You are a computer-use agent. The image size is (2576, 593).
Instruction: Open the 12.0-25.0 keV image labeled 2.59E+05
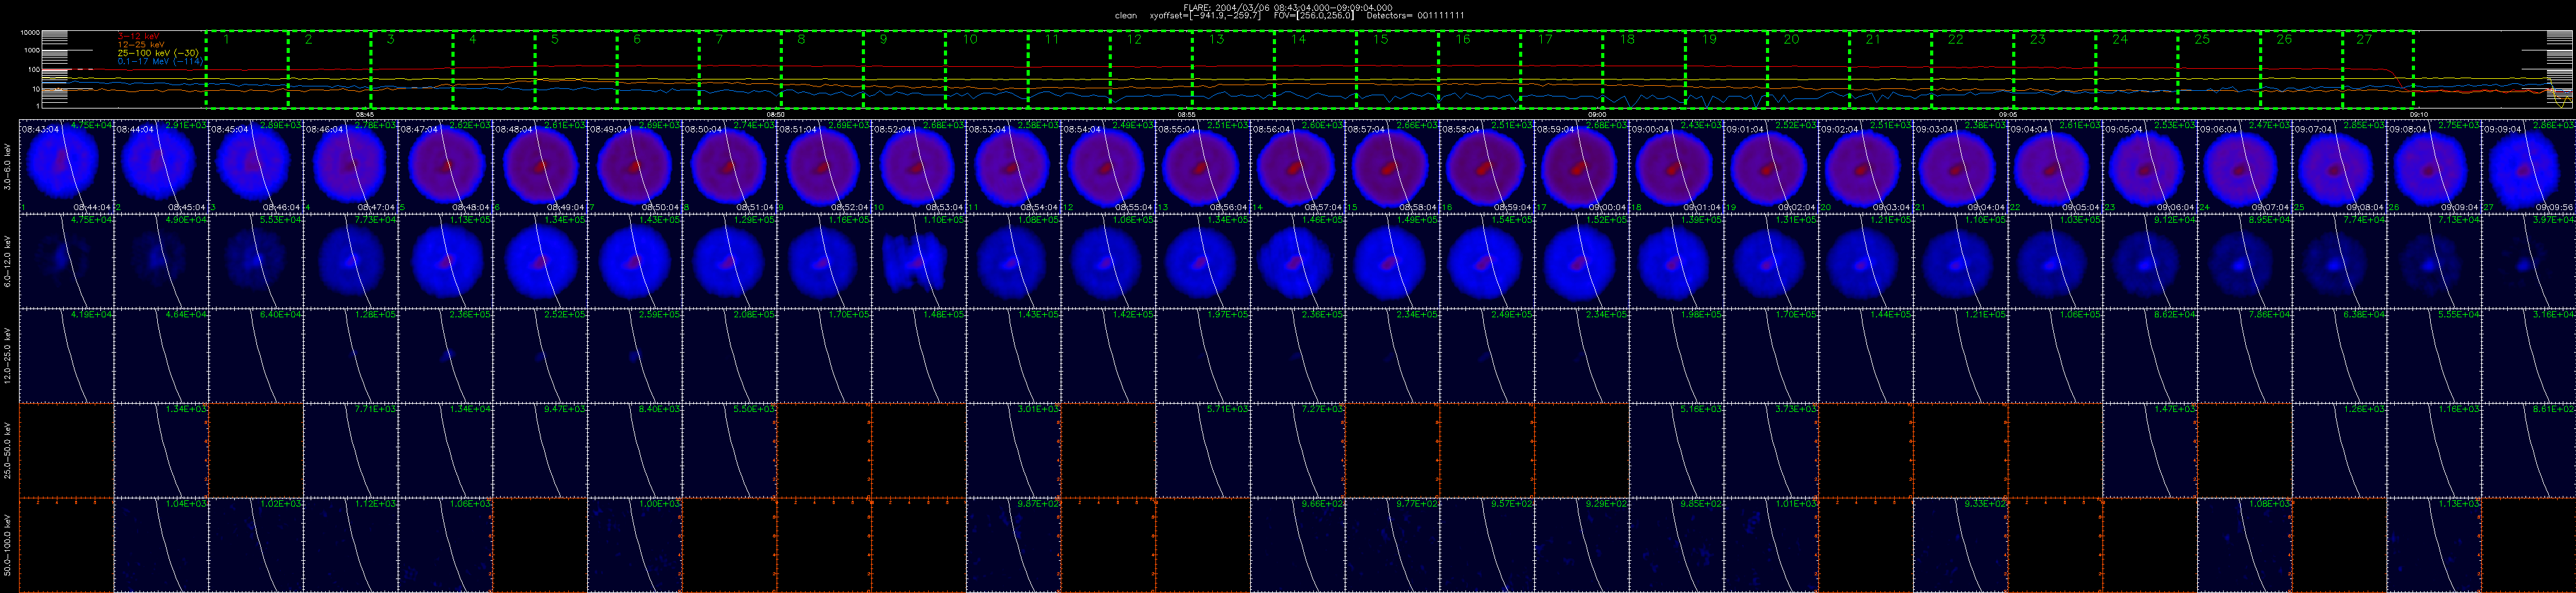coord(635,356)
